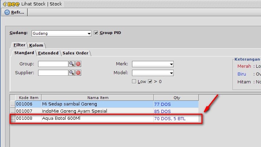Click the Refresh toolbar button
The width and height of the screenshot is (261, 147).
(x=14, y=12)
